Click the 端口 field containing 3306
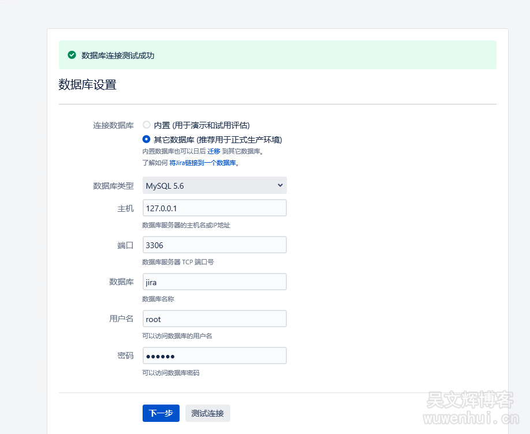Screen dimensions: 530x434 point(214,245)
